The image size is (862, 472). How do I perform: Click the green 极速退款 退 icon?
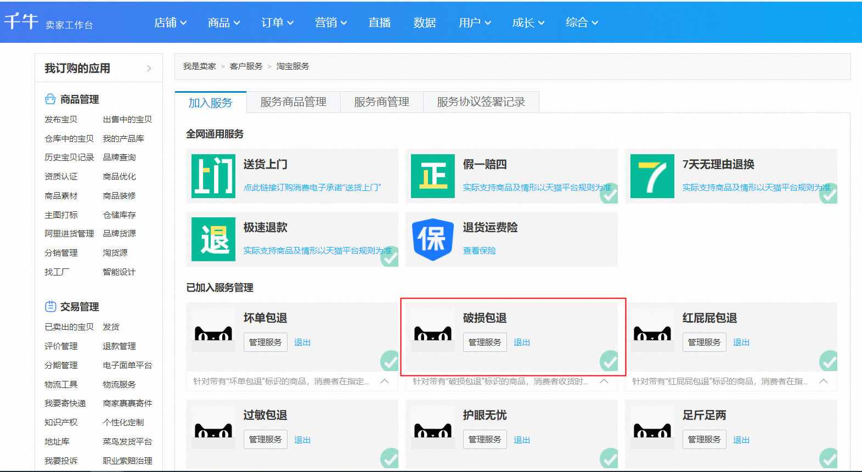pos(213,239)
